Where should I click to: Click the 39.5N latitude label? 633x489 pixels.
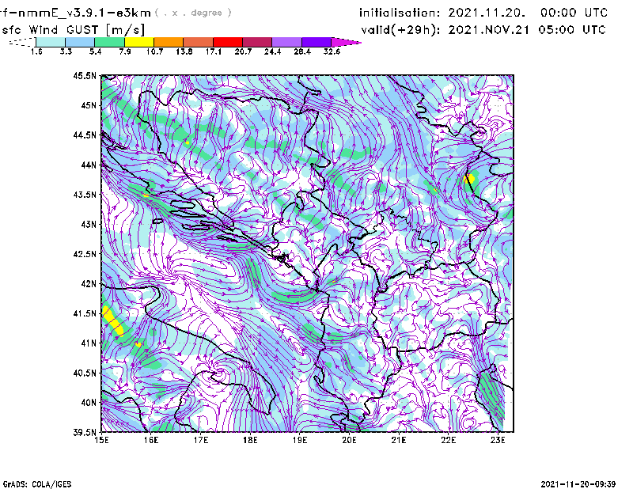[x=85, y=432]
